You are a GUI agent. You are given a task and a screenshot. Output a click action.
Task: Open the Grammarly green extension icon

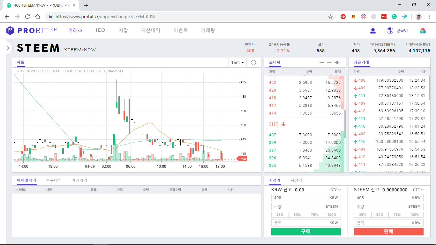[x=394, y=17]
